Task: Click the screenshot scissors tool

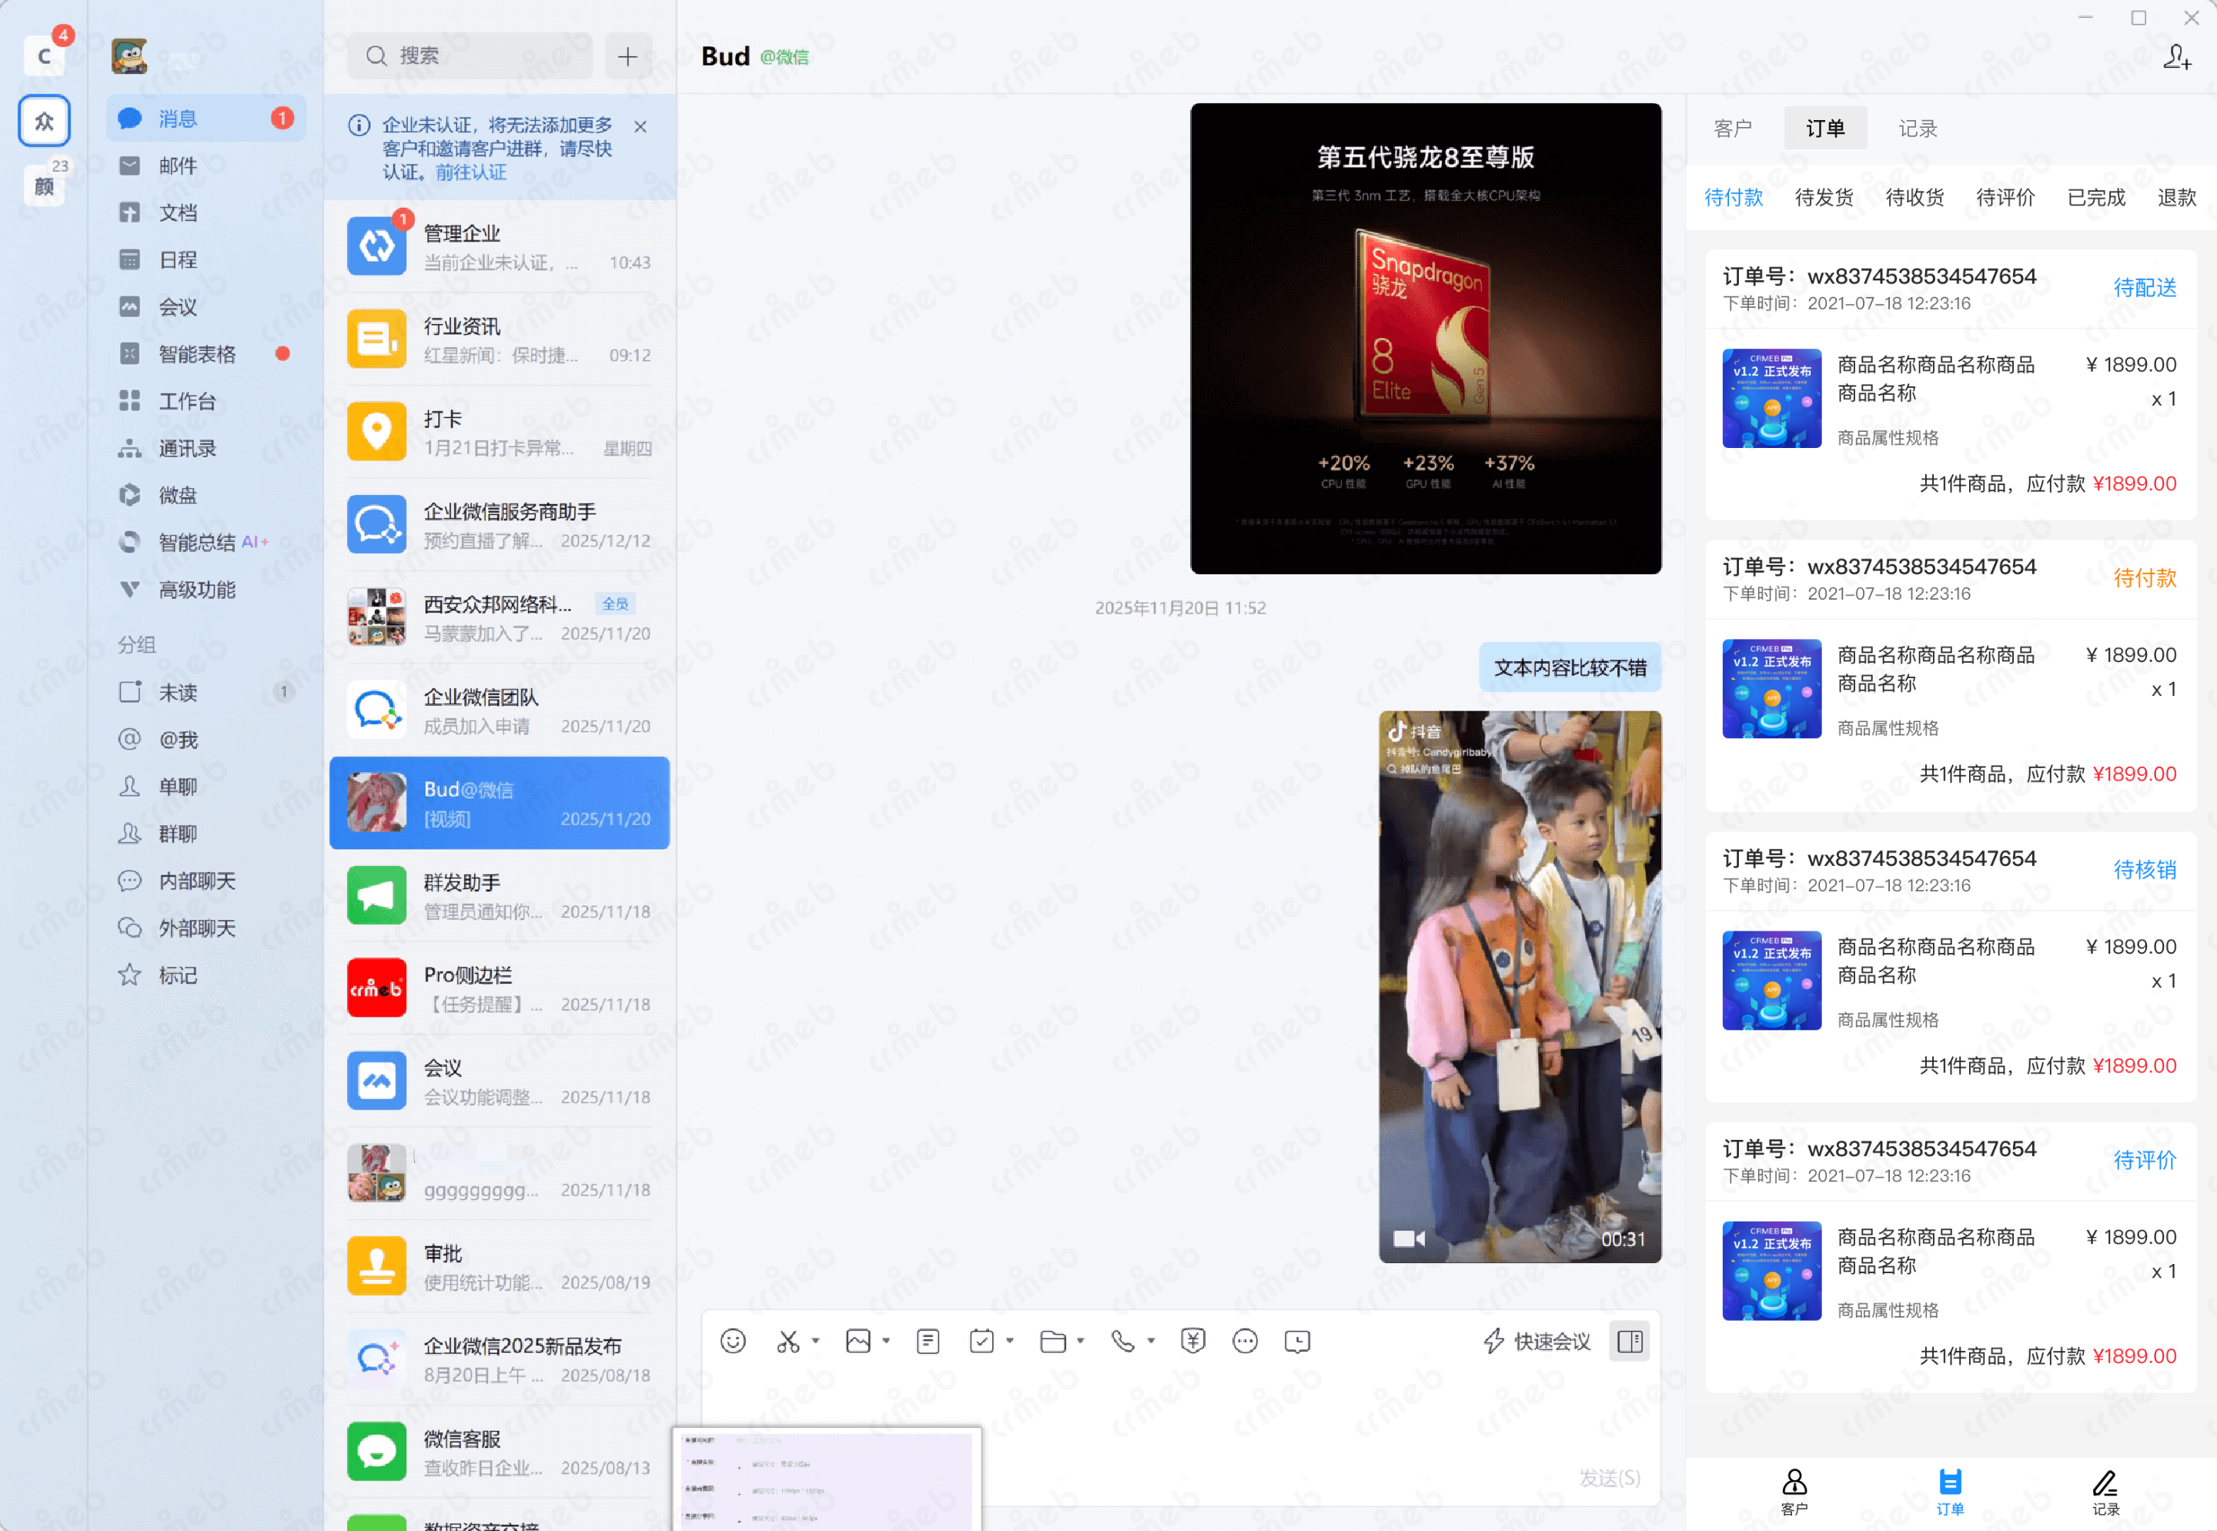Action: tap(787, 1341)
